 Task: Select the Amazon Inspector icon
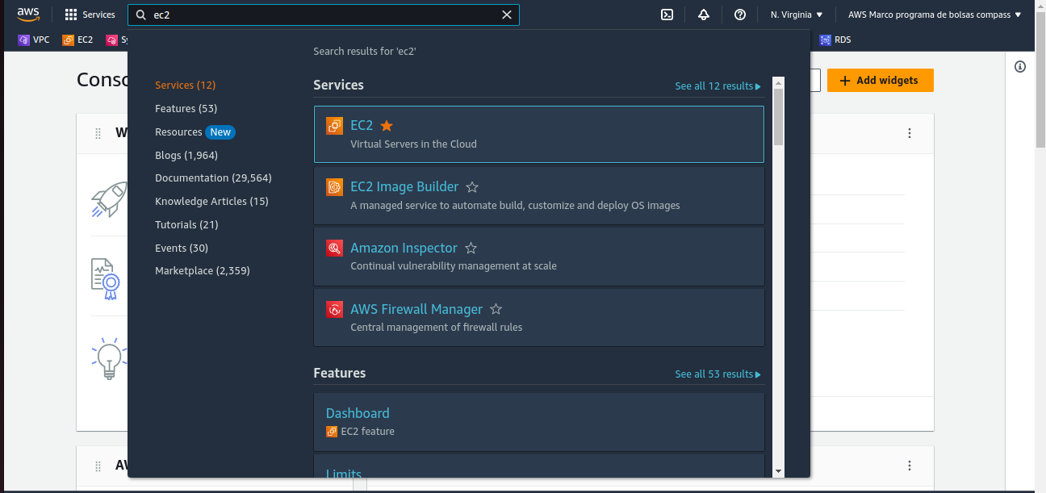[x=334, y=248]
